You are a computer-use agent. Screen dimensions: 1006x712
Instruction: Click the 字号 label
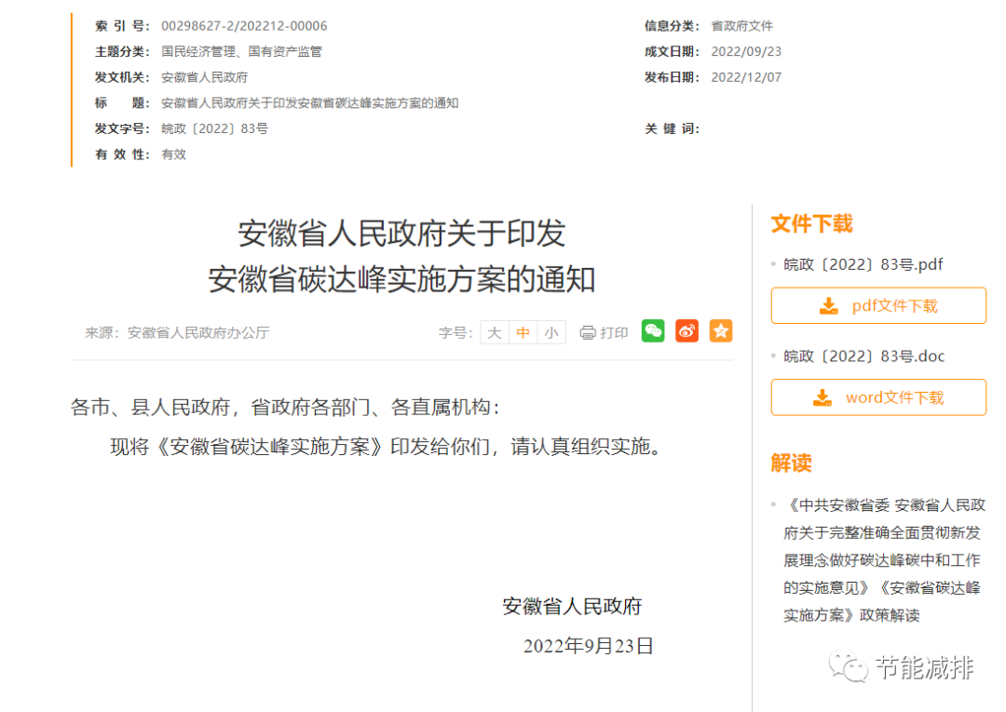455,332
